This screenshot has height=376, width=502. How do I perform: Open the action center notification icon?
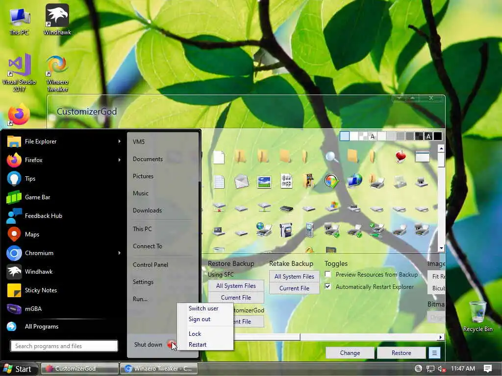(488, 369)
